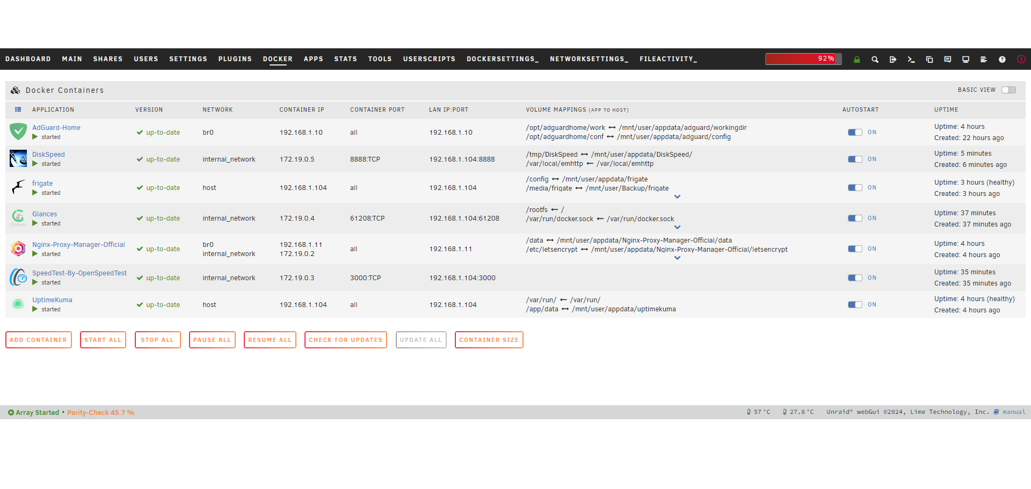
Task: Toggle autostart for frigate
Action: 855,188
